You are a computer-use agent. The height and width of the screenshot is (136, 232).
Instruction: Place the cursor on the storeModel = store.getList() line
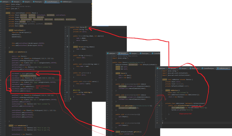(23, 73)
